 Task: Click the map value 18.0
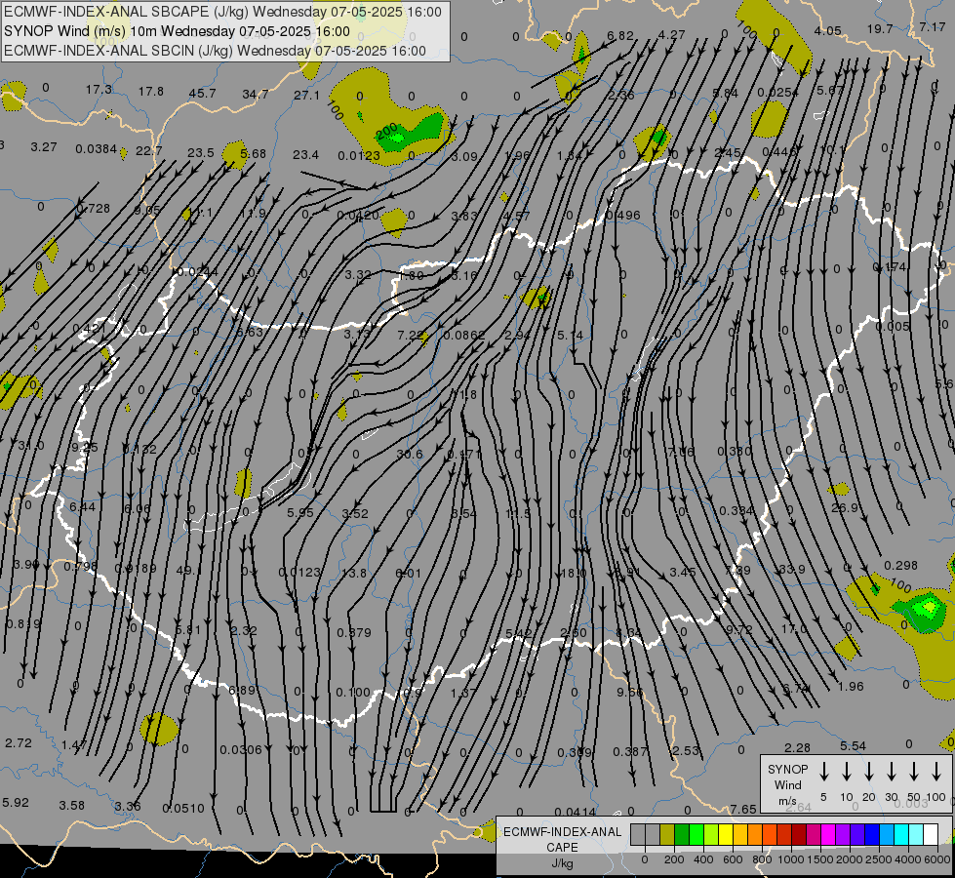pos(574,573)
